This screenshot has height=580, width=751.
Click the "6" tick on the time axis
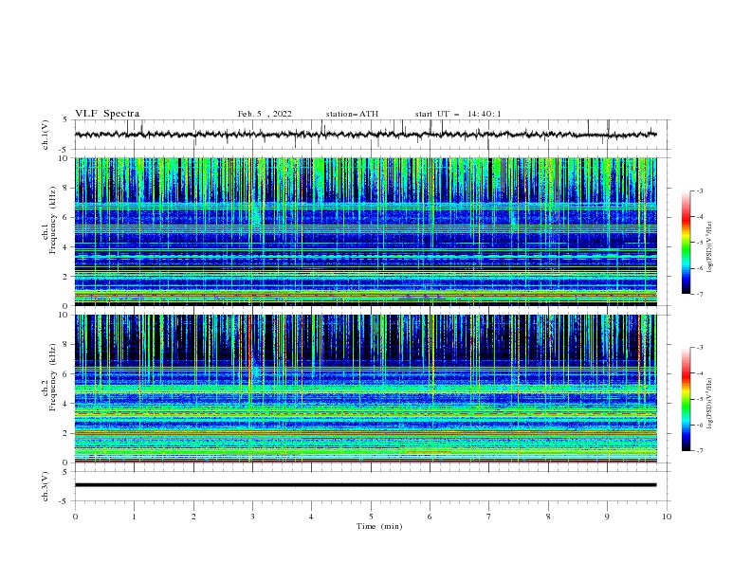coord(430,517)
